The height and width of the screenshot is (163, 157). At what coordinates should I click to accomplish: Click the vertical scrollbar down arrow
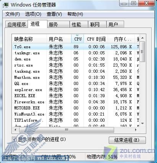coord(142,124)
